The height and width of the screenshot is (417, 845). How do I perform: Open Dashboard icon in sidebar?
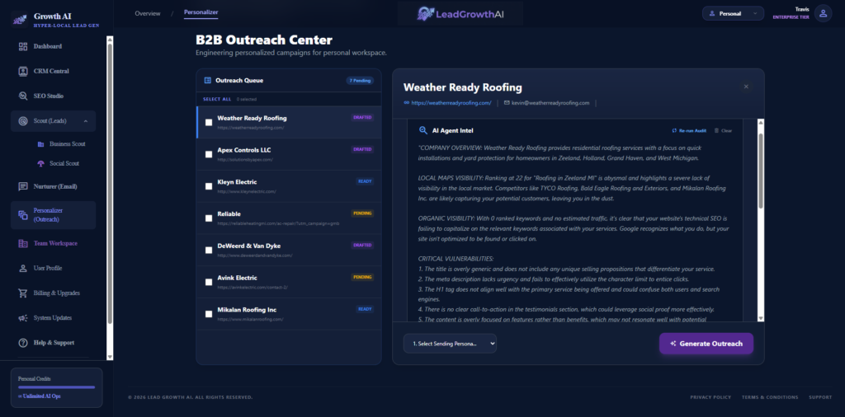22,46
